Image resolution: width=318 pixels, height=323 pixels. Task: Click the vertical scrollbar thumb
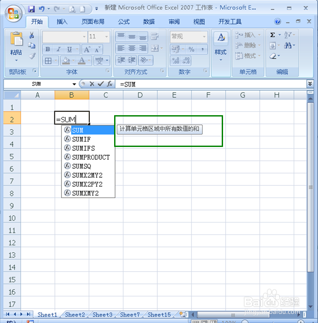[310, 187]
